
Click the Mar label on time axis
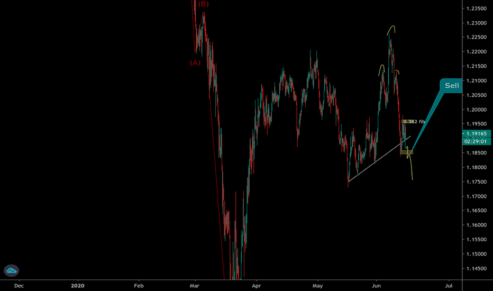tap(195, 286)
